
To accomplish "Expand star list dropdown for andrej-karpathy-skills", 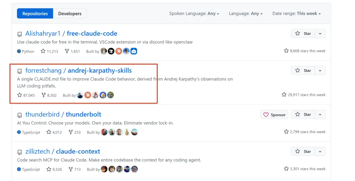I will (x=320, y=70).
